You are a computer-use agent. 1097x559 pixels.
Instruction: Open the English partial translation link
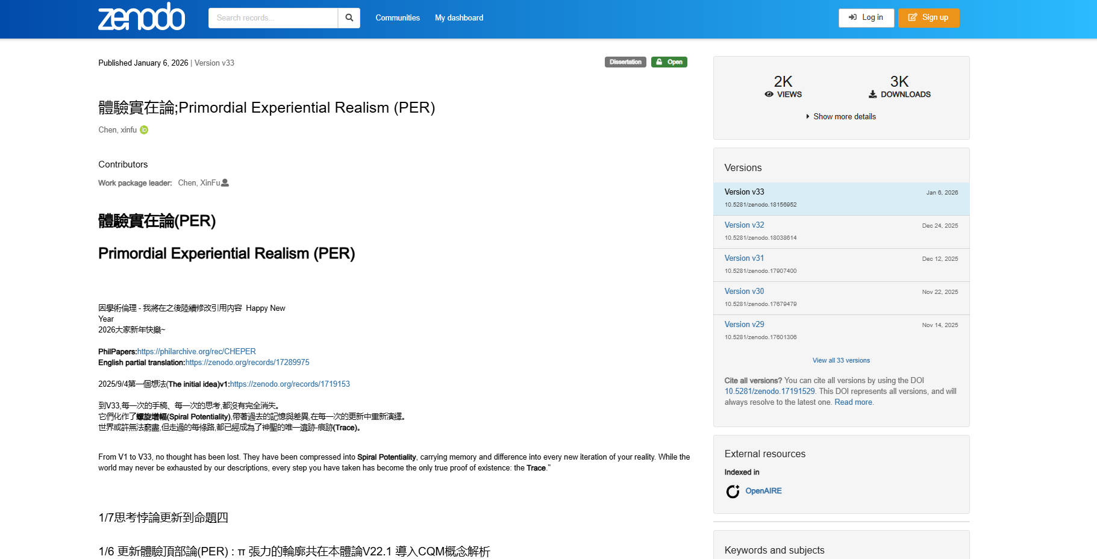247,363
